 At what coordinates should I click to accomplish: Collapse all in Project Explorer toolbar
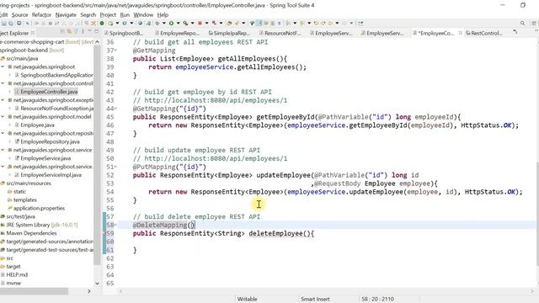62,32
